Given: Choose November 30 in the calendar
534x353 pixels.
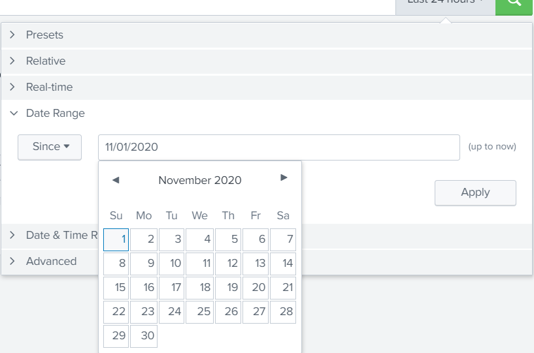Looking at the screenshot, I should click(144, 336).
